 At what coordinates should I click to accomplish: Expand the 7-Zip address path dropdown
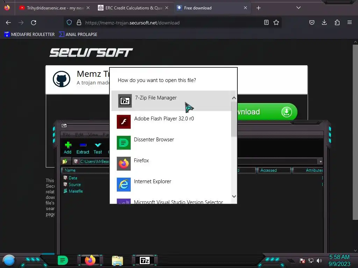[321, 162]
